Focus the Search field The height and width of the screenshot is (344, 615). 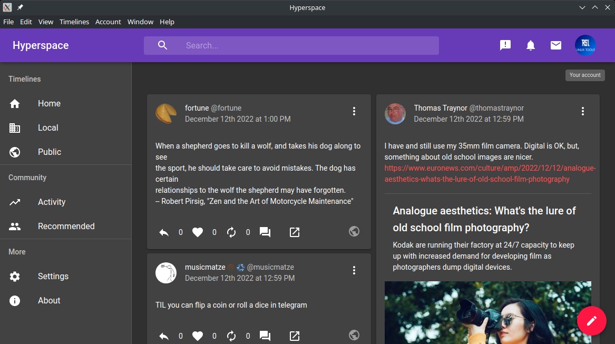pos(291,45)
